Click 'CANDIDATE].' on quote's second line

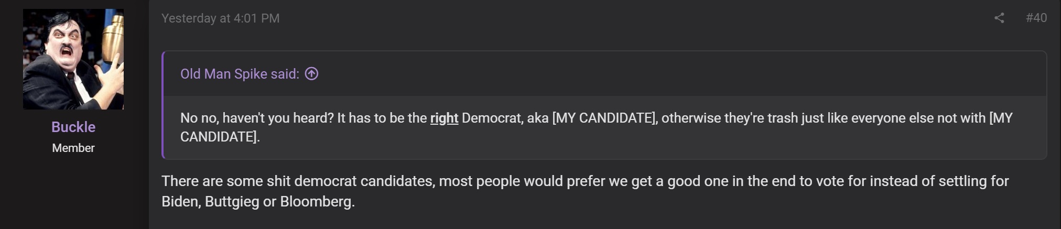[x=220, y=137]
